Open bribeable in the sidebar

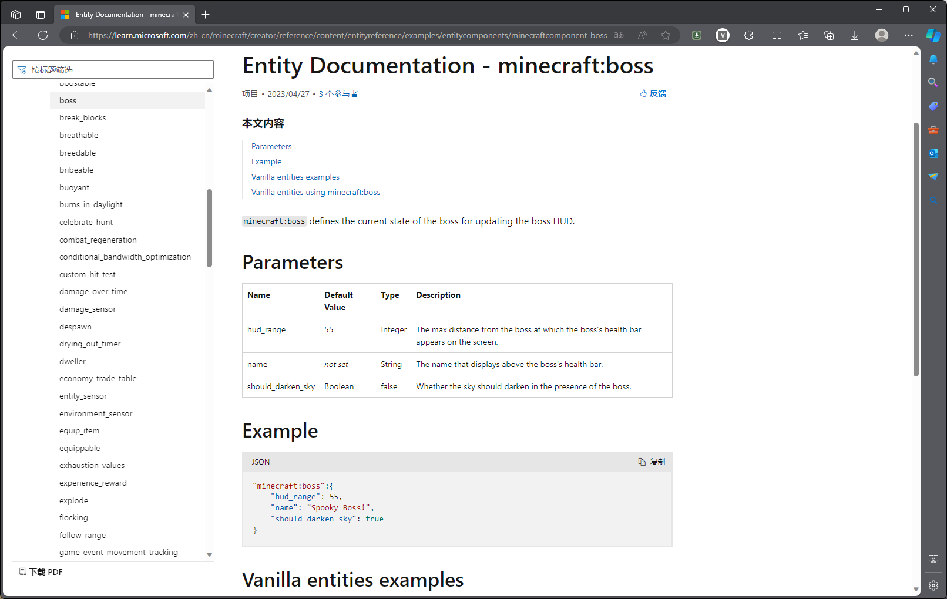point(76,170)
